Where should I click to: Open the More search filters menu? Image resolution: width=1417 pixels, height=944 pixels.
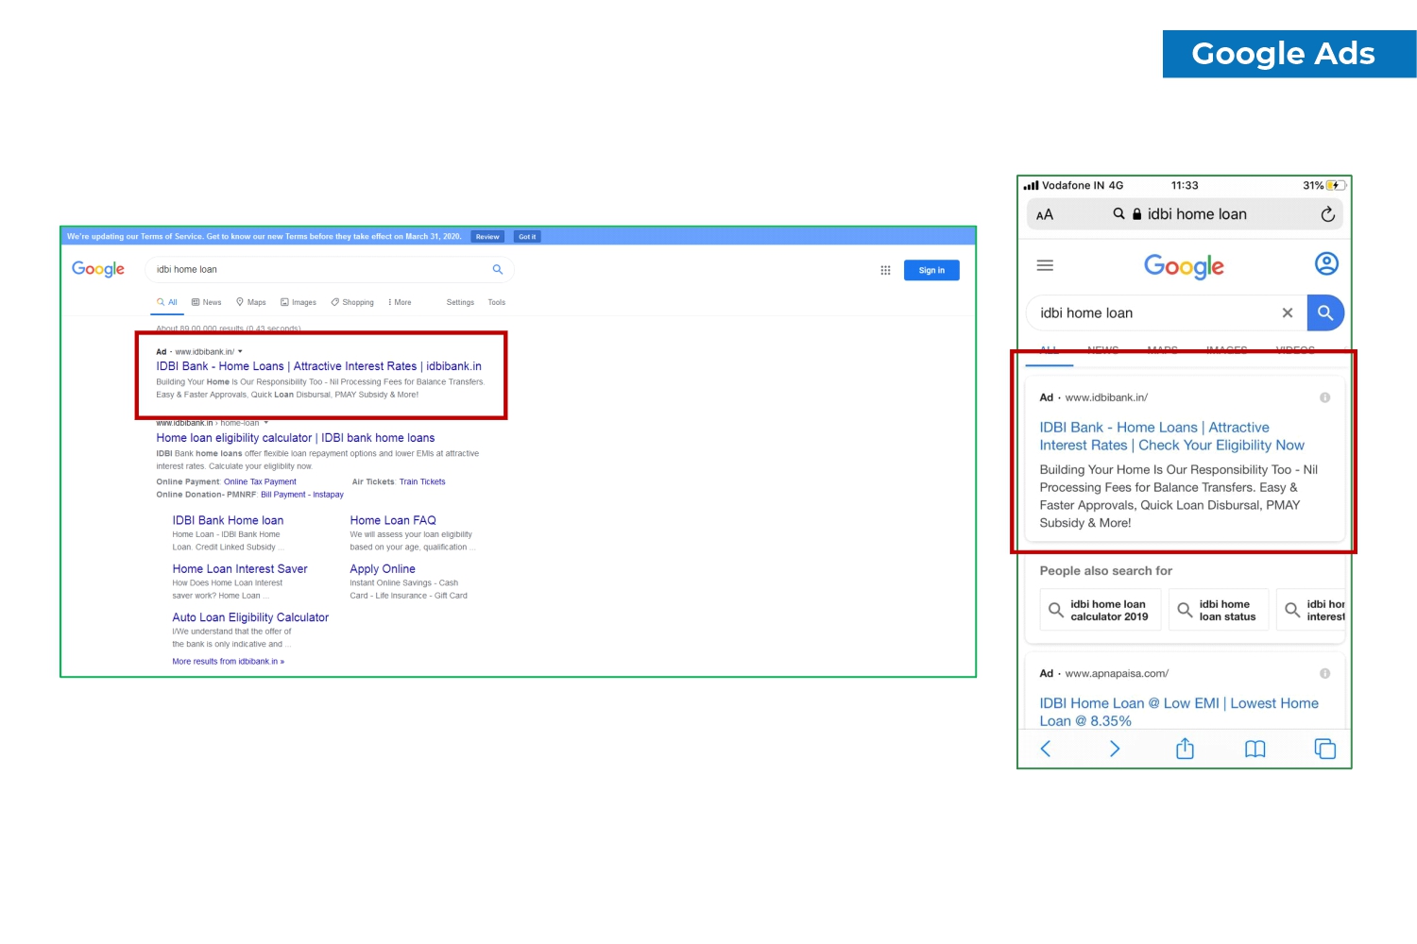(x=400, y=302)
